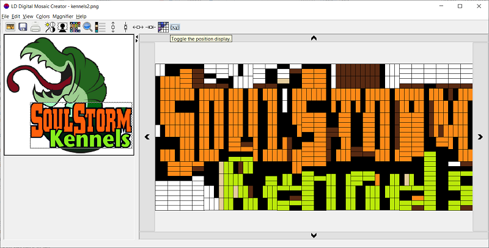
Task: Move mosaic view right with right arrow
Action: 480,136
